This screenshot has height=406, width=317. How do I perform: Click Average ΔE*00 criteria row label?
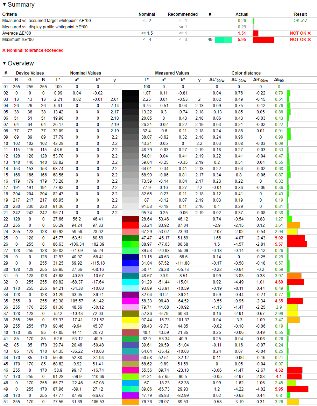tap(16, 33)
